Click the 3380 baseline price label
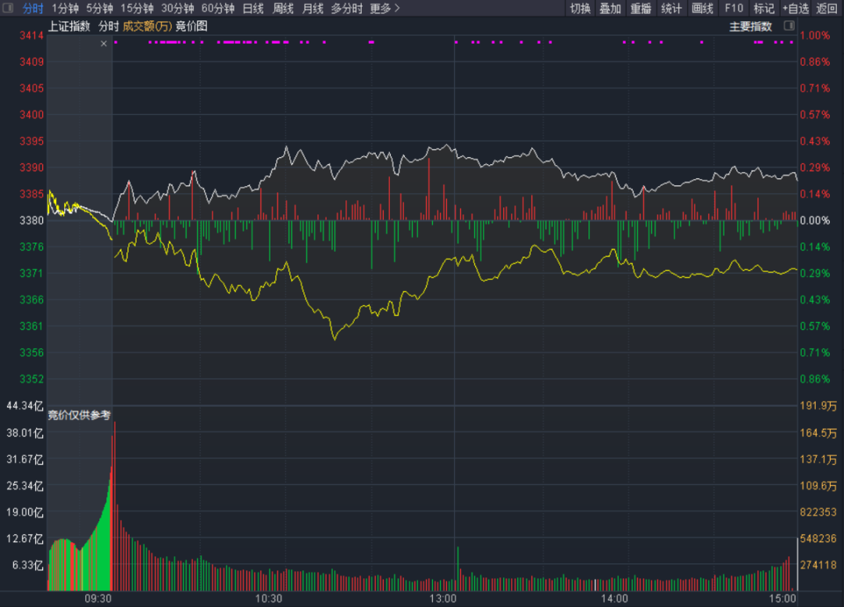844x607 pixels. click(31, 221)
